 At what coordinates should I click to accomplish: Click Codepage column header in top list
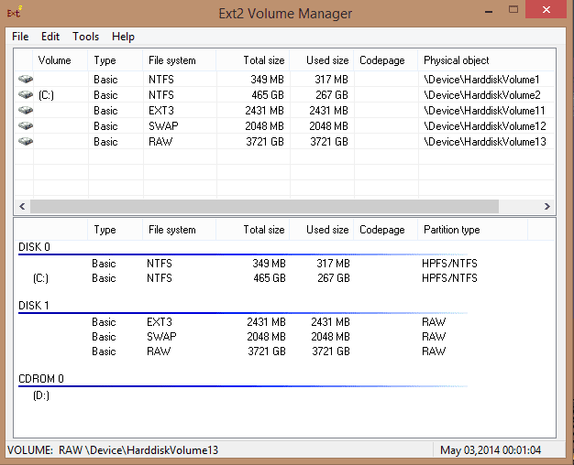point(386,60)
